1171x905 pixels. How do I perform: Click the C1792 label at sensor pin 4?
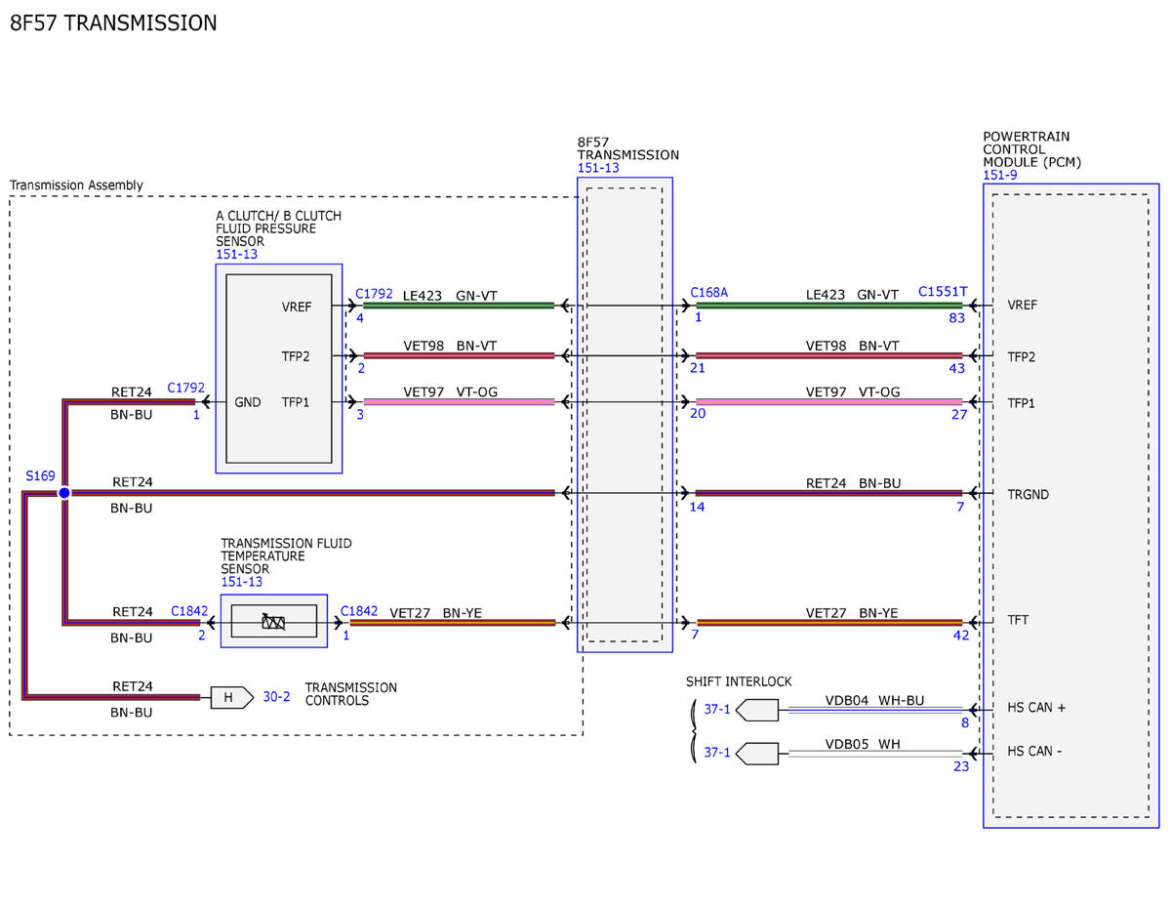(x=374, y=293)
